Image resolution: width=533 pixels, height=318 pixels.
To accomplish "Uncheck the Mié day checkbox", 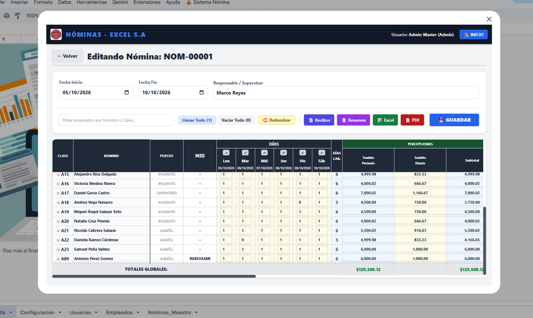I will (264, 153).
